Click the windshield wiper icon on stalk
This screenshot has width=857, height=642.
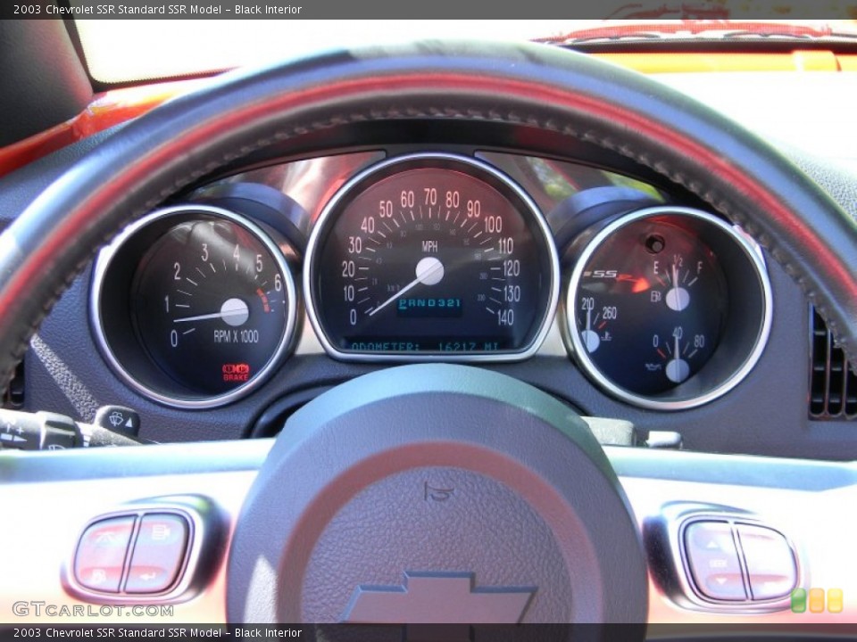116,419
